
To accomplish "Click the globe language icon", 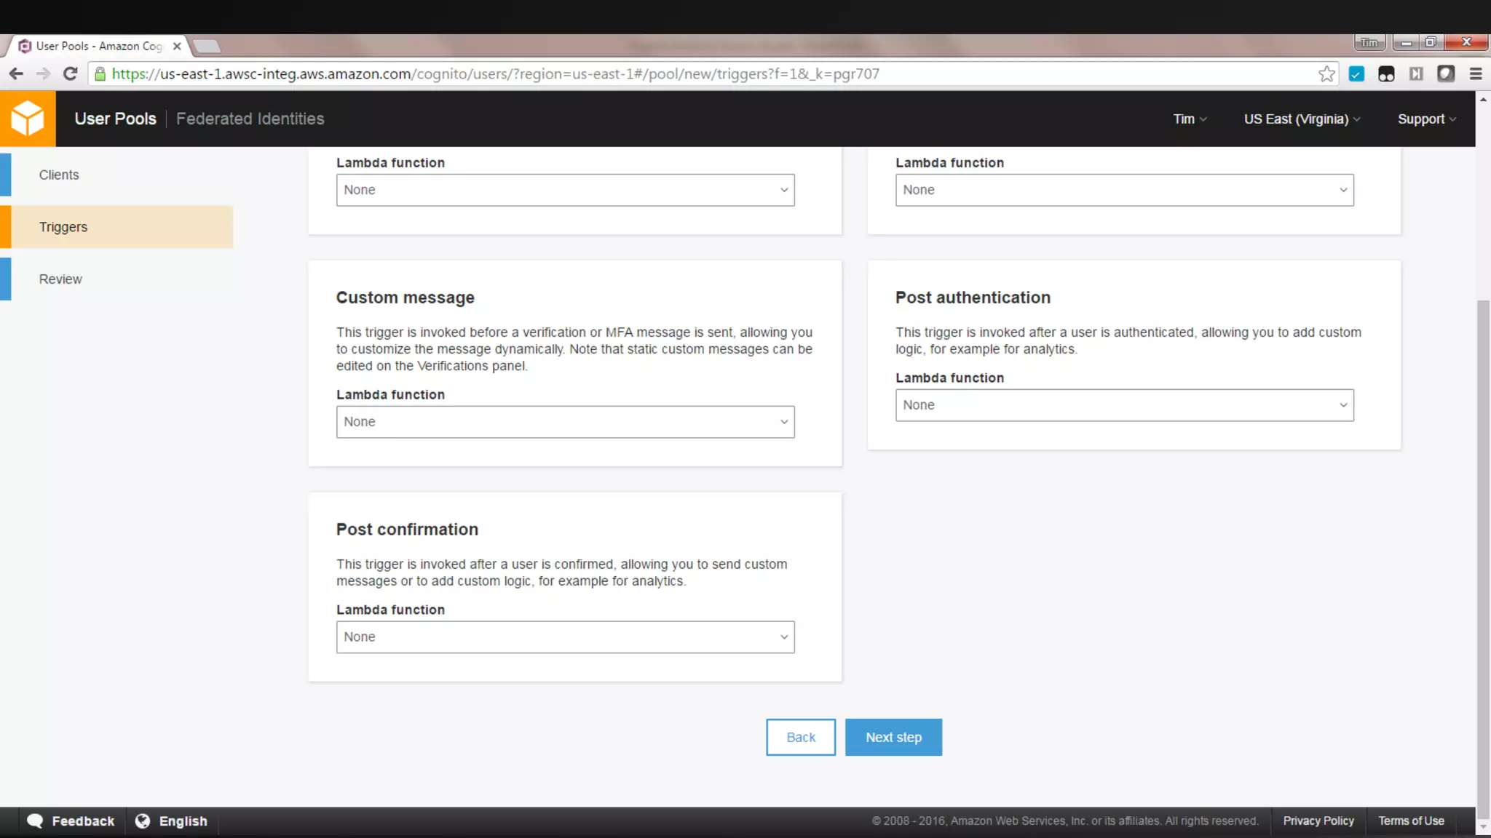I will click(x=143, y=821).
